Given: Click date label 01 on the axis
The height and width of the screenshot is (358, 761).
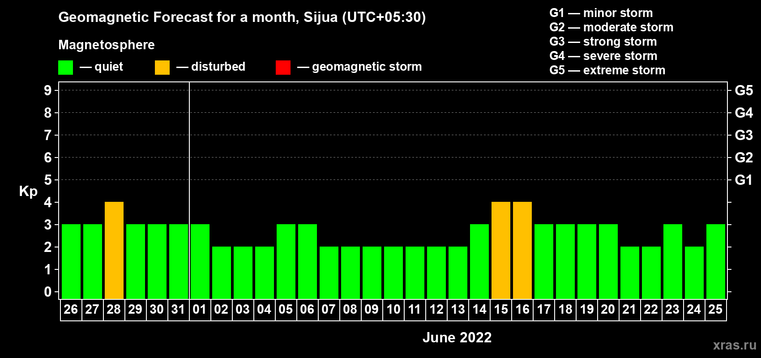Looking at the screenshot, I should pyautogui.click(x=200, y=309).
